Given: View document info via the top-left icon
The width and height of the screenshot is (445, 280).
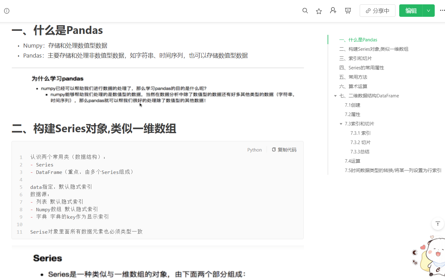Looking at the screenshot, I should [x=7, y=11].
